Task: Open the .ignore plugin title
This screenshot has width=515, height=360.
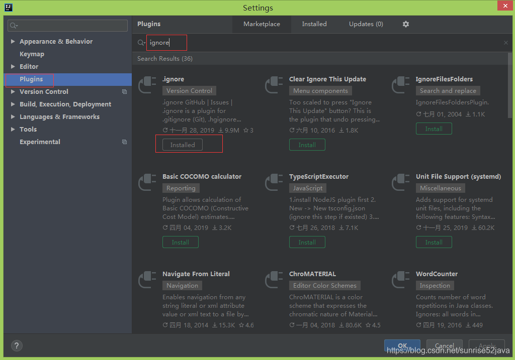Action: tap(173, 79)
